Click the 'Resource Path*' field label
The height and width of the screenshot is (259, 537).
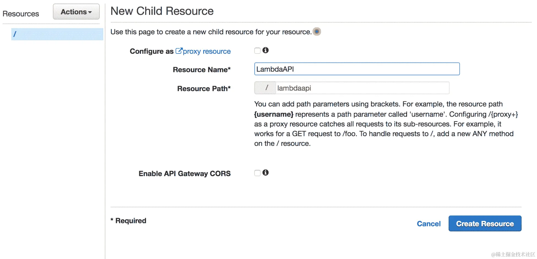click(204, 89)
